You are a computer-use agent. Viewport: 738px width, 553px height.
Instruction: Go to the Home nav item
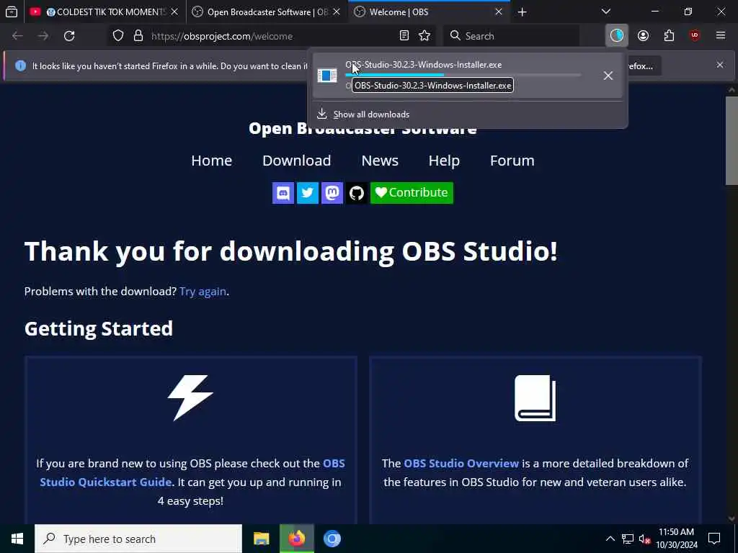click(x=211, y=161)
